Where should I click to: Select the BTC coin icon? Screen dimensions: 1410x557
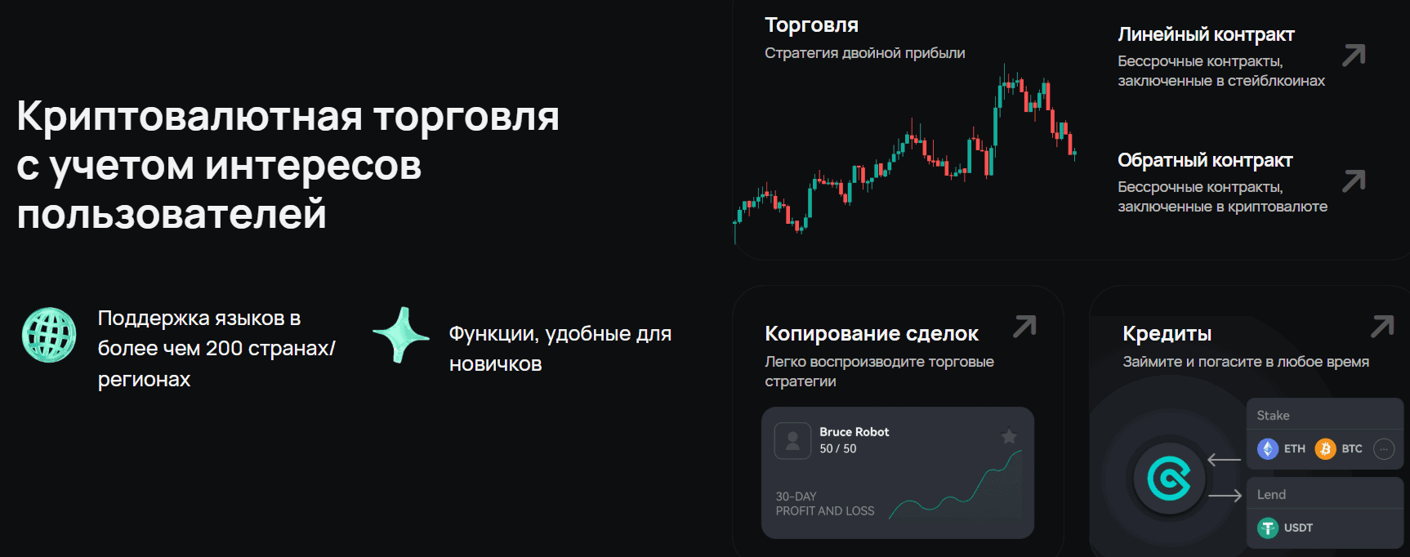(x=1325, y=448)
